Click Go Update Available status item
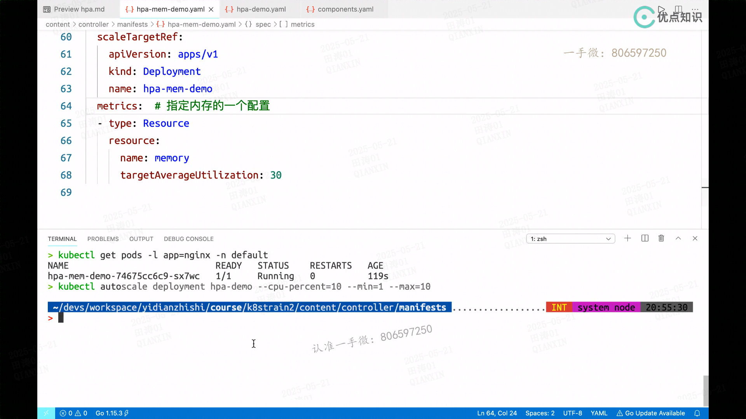 pyautogui.click(x=651, y=413)
